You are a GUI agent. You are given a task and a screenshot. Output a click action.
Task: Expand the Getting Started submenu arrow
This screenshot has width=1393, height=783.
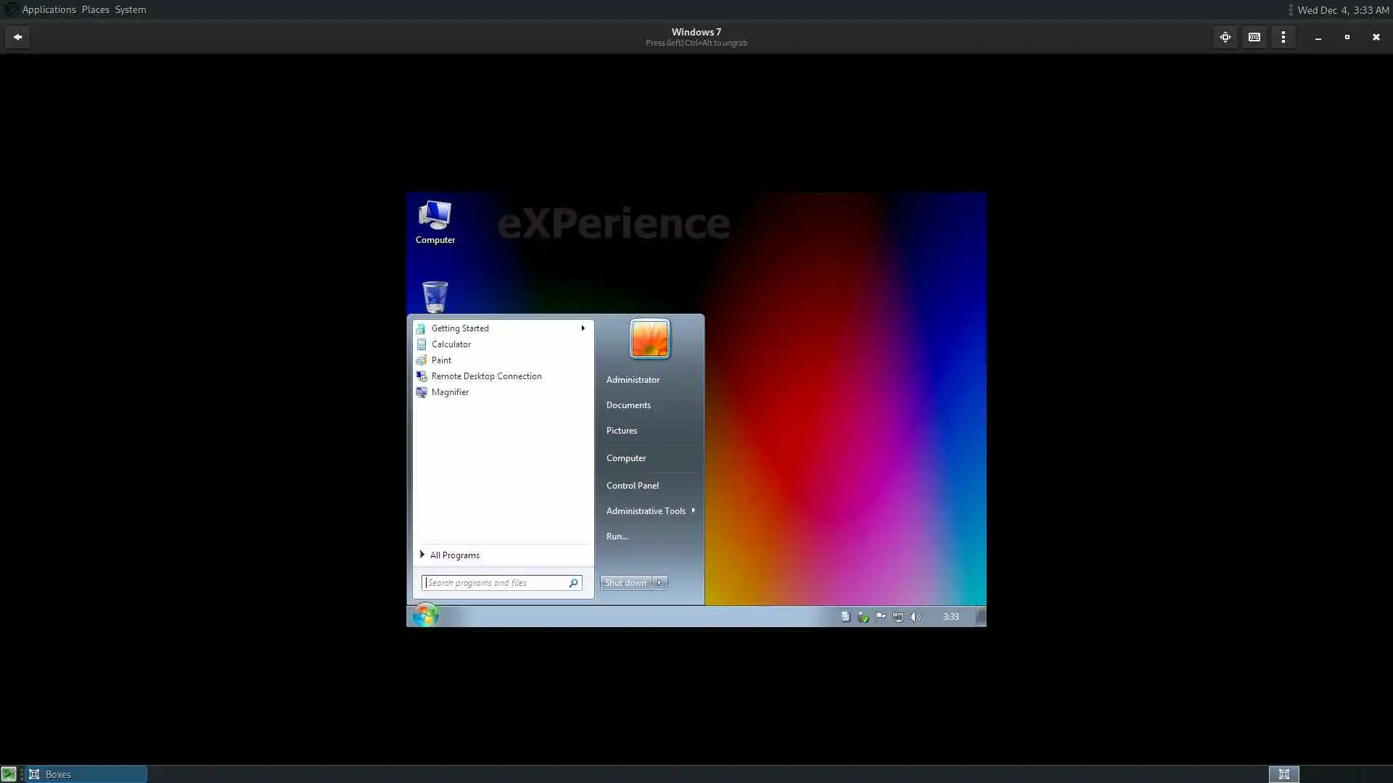[x=583, y=328]
